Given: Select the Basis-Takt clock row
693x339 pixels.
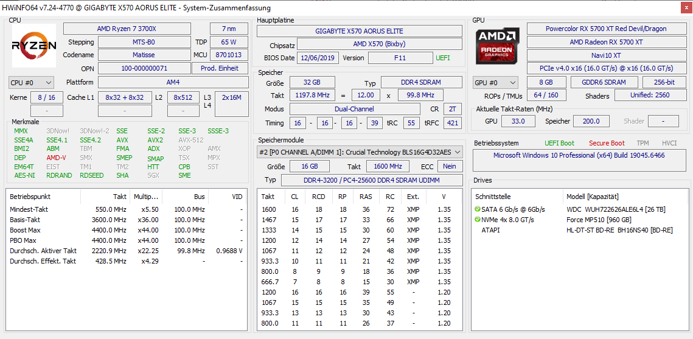Looking at the screenshot, I should pos(127,220).
